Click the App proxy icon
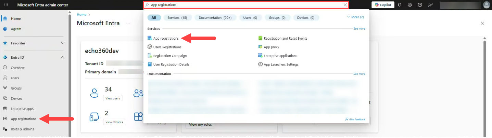492x138 pixels. 260,47
